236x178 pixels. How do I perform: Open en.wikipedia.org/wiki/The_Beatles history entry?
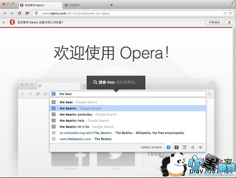(127, 133)
